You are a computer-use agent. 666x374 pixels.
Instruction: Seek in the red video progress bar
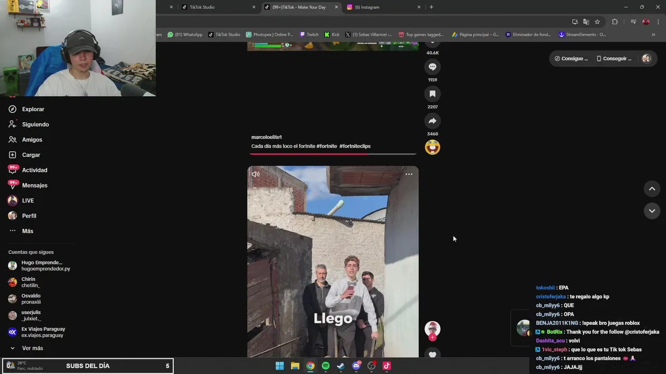click(333, 154)
